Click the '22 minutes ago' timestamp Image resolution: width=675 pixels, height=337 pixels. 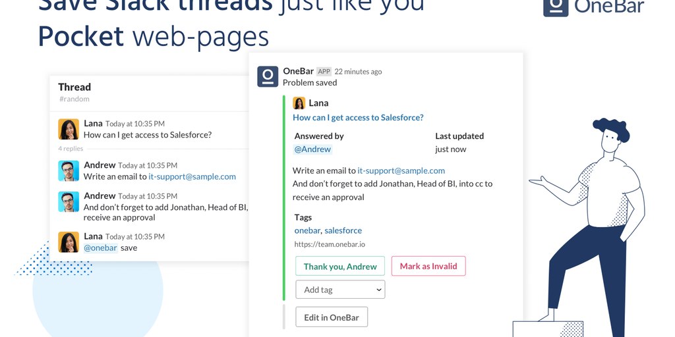point(358,71)
